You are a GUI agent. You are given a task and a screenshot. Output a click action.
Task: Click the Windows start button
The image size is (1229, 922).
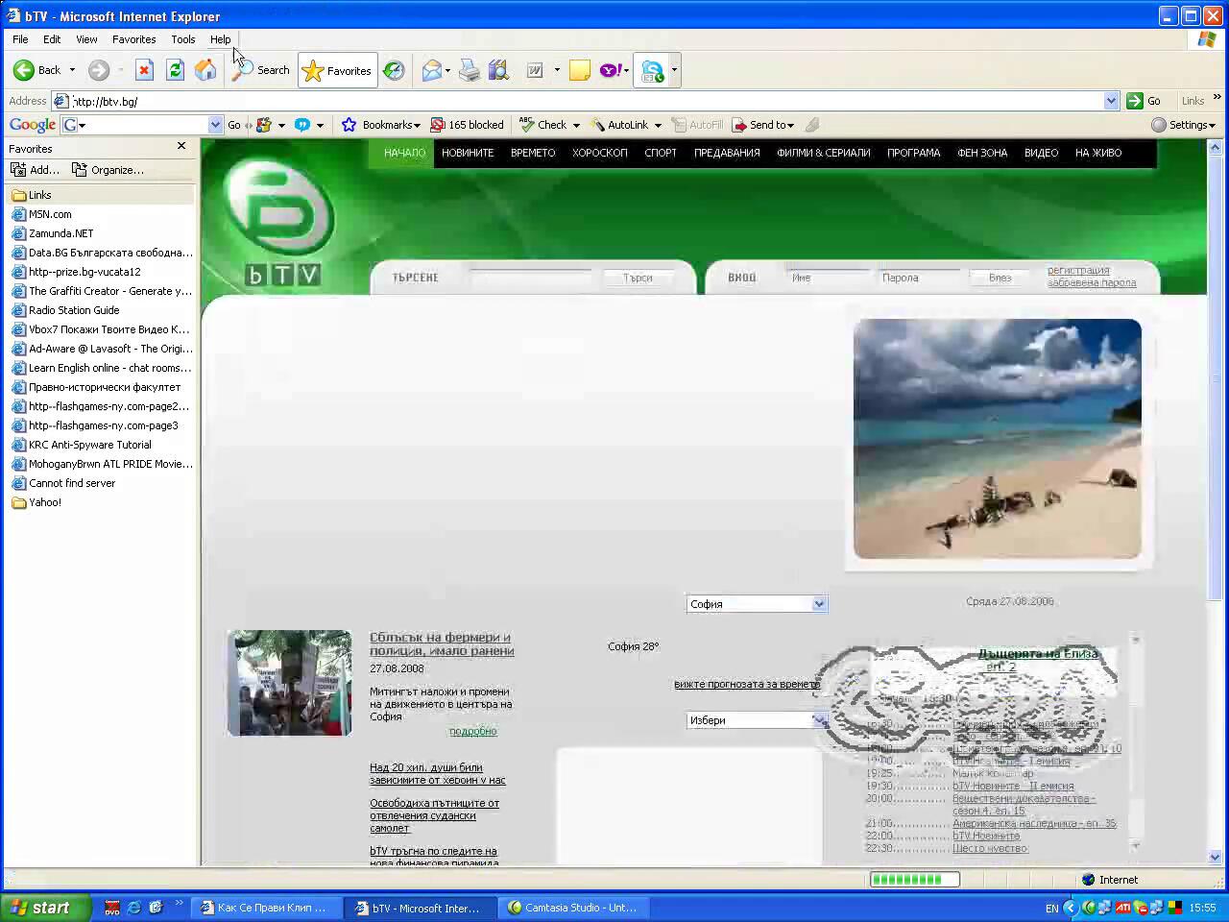[46, 908]
